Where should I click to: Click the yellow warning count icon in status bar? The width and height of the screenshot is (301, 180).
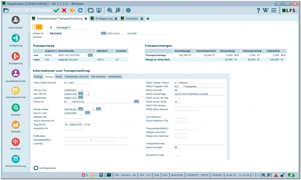93,175
